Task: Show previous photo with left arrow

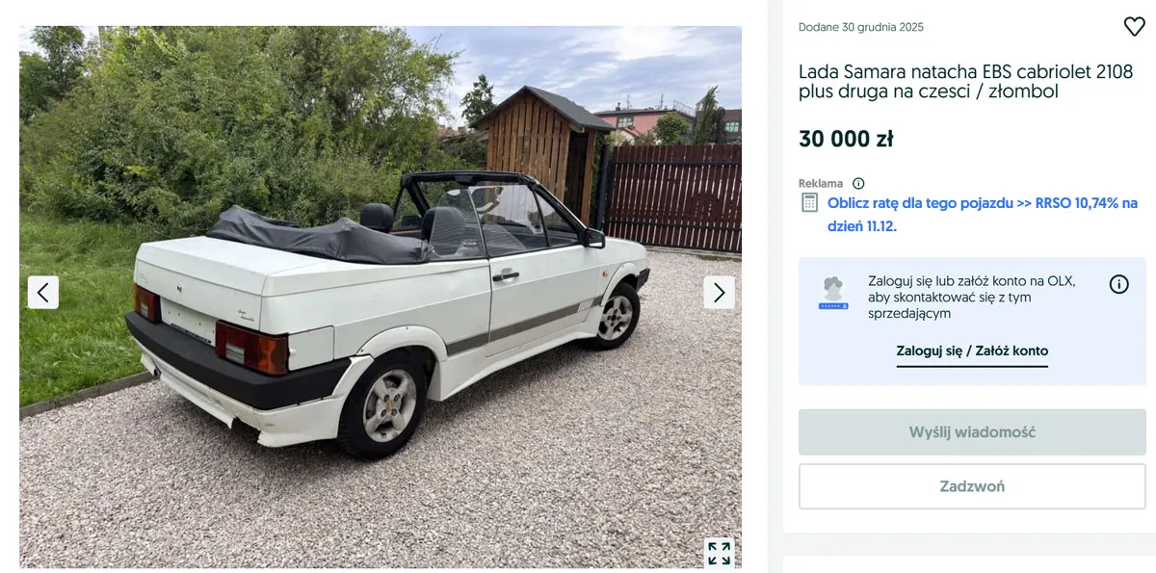Action: point(43,293)
